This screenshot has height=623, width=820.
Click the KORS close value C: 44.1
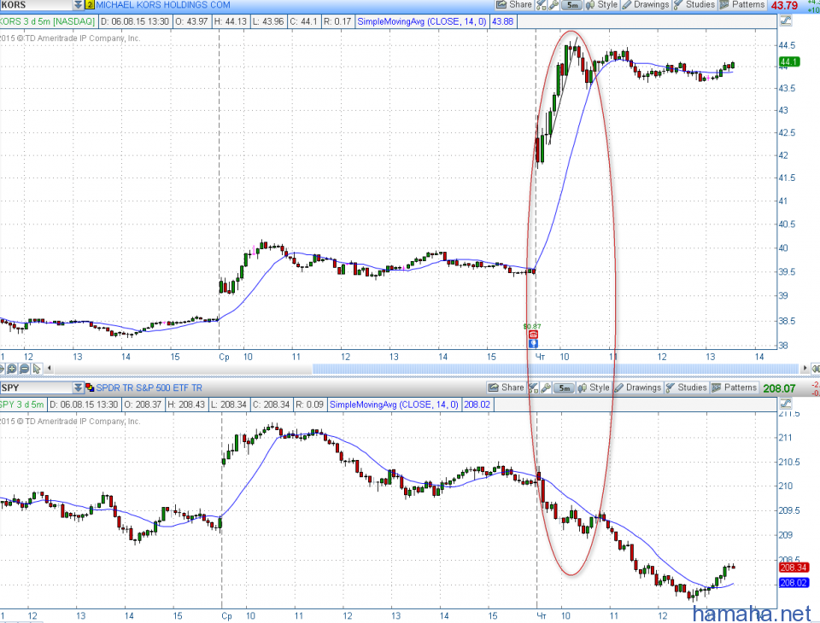pyautogui.click(x=303, y=21)
